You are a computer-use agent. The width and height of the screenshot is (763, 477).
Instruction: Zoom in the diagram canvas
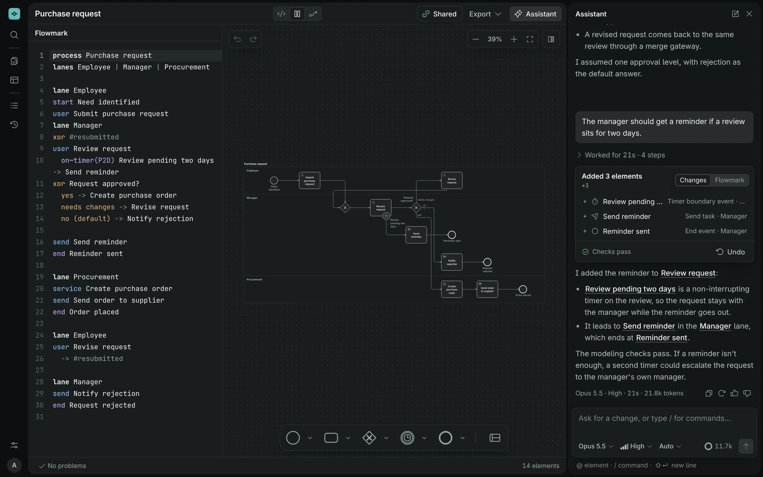[514, 39]
